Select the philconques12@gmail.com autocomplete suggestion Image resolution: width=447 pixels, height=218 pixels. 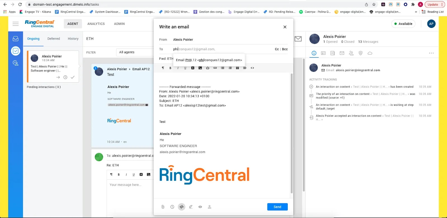click(209, 60)
